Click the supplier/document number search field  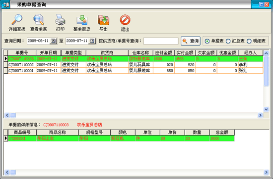pyautogui.click(x=161, y=41)
